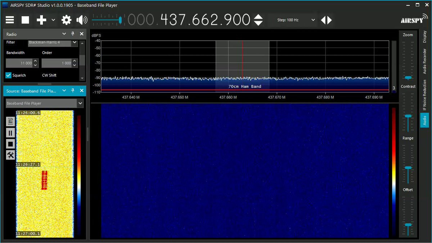Mute audio with the speaker icon
The height and width of the screenshot is (243, 432).
(82, 20)
